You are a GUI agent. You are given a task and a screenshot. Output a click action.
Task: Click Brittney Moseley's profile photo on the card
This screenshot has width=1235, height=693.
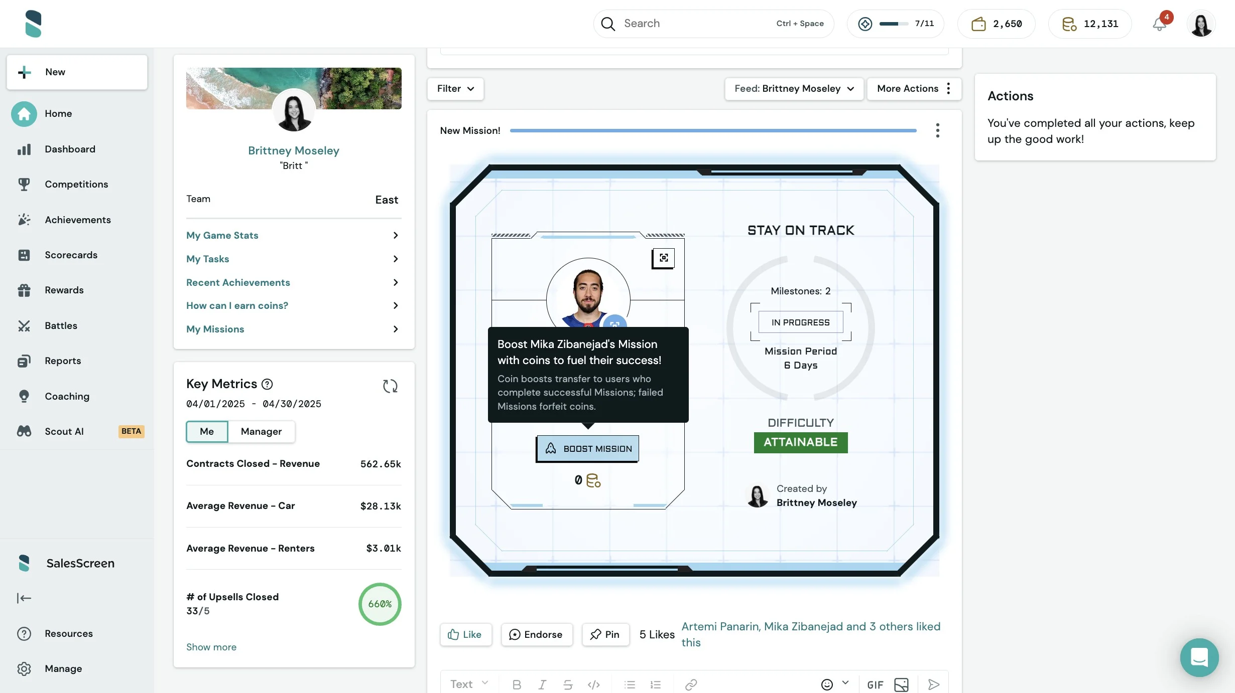pyautogui.click(x=294, y=111)
